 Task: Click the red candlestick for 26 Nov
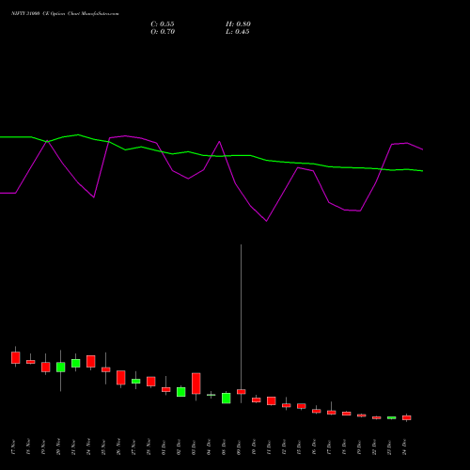121,378
